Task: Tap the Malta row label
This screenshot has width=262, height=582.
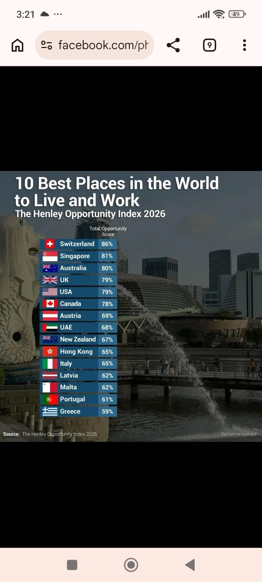Action: click(x=68, y=387)
